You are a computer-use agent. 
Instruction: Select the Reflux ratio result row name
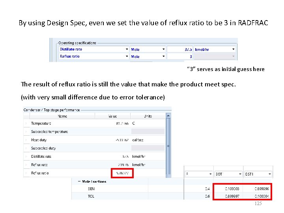coord(40,173)
